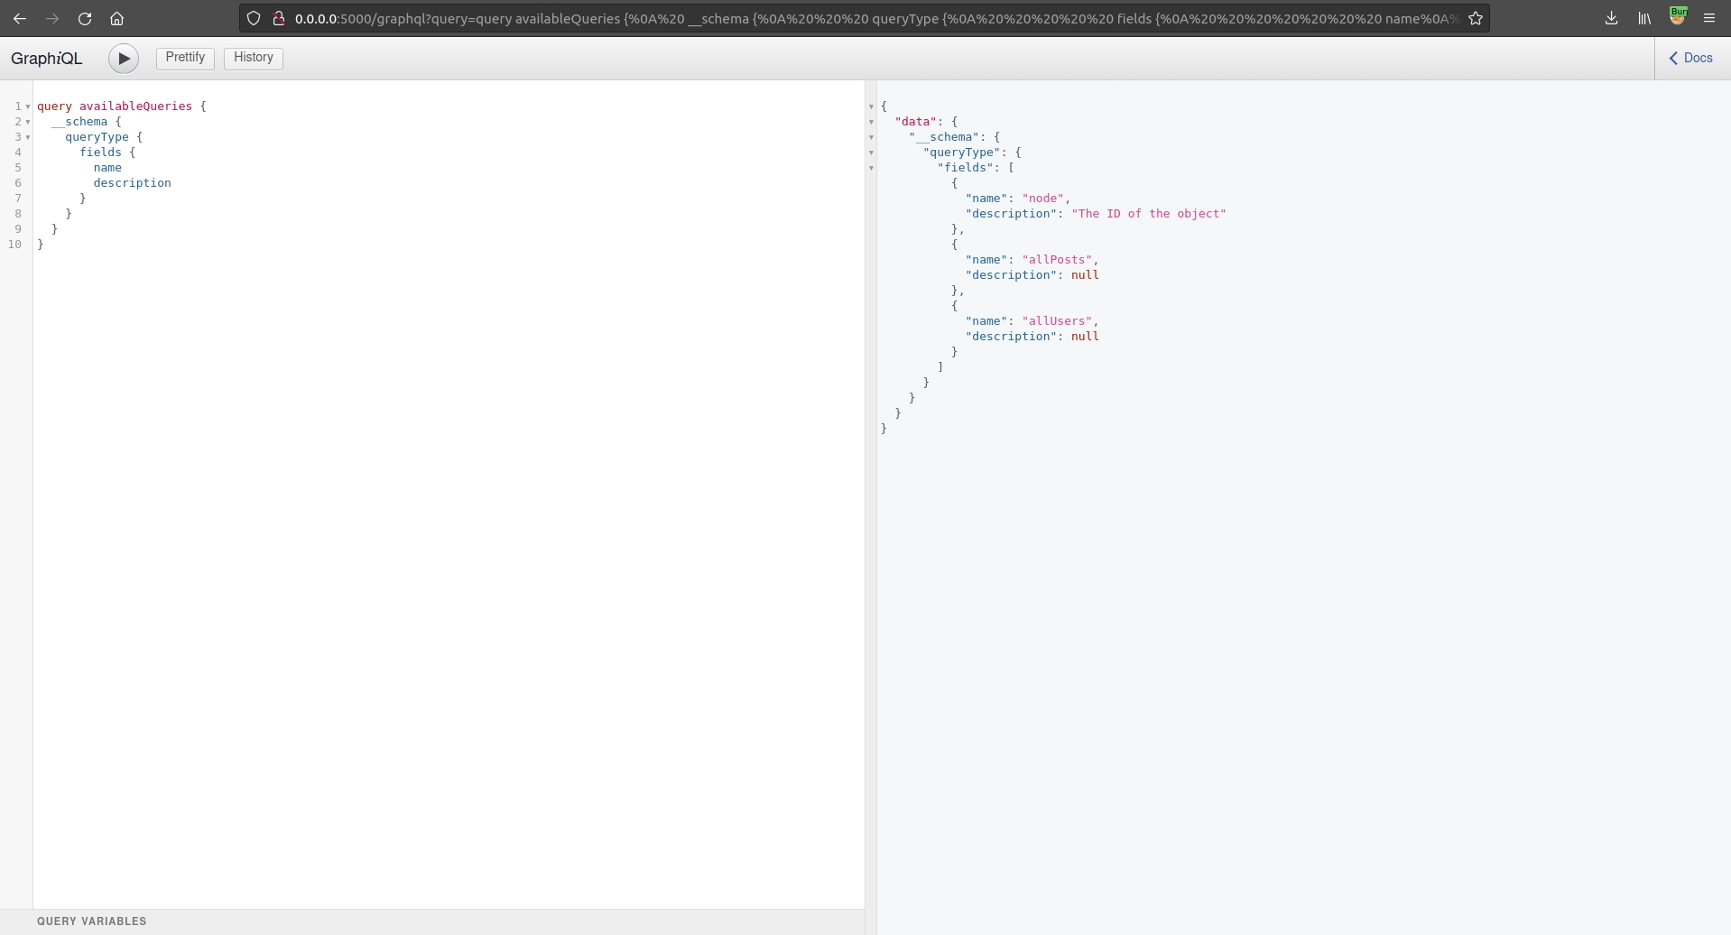
Task: Collapse the __schema block in editor
Action: [28, 122]
